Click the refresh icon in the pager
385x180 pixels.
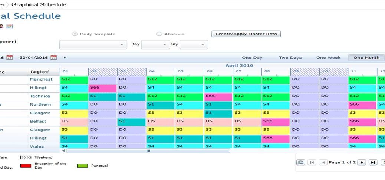(x=301, y=162)
